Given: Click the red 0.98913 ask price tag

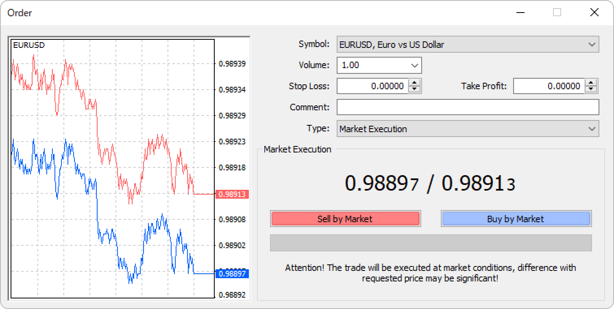Looking at the screenshot, I should point(232,194).
